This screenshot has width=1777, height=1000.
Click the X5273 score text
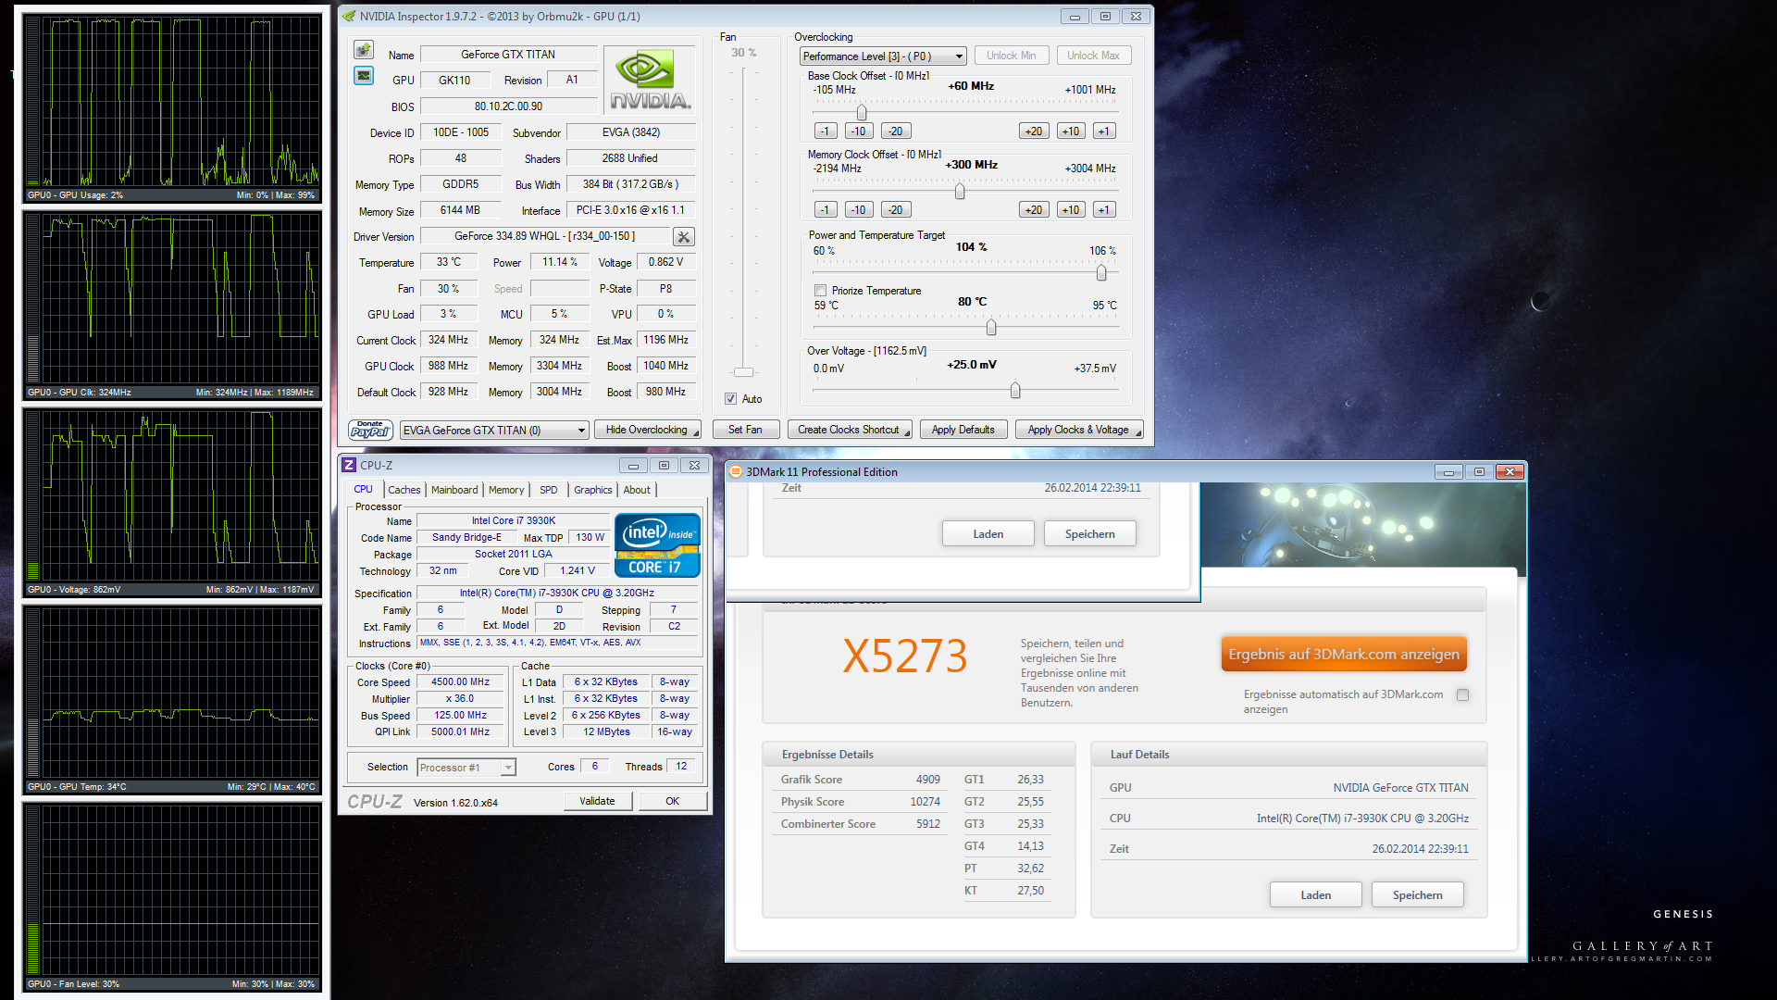(x=905, y=656)
